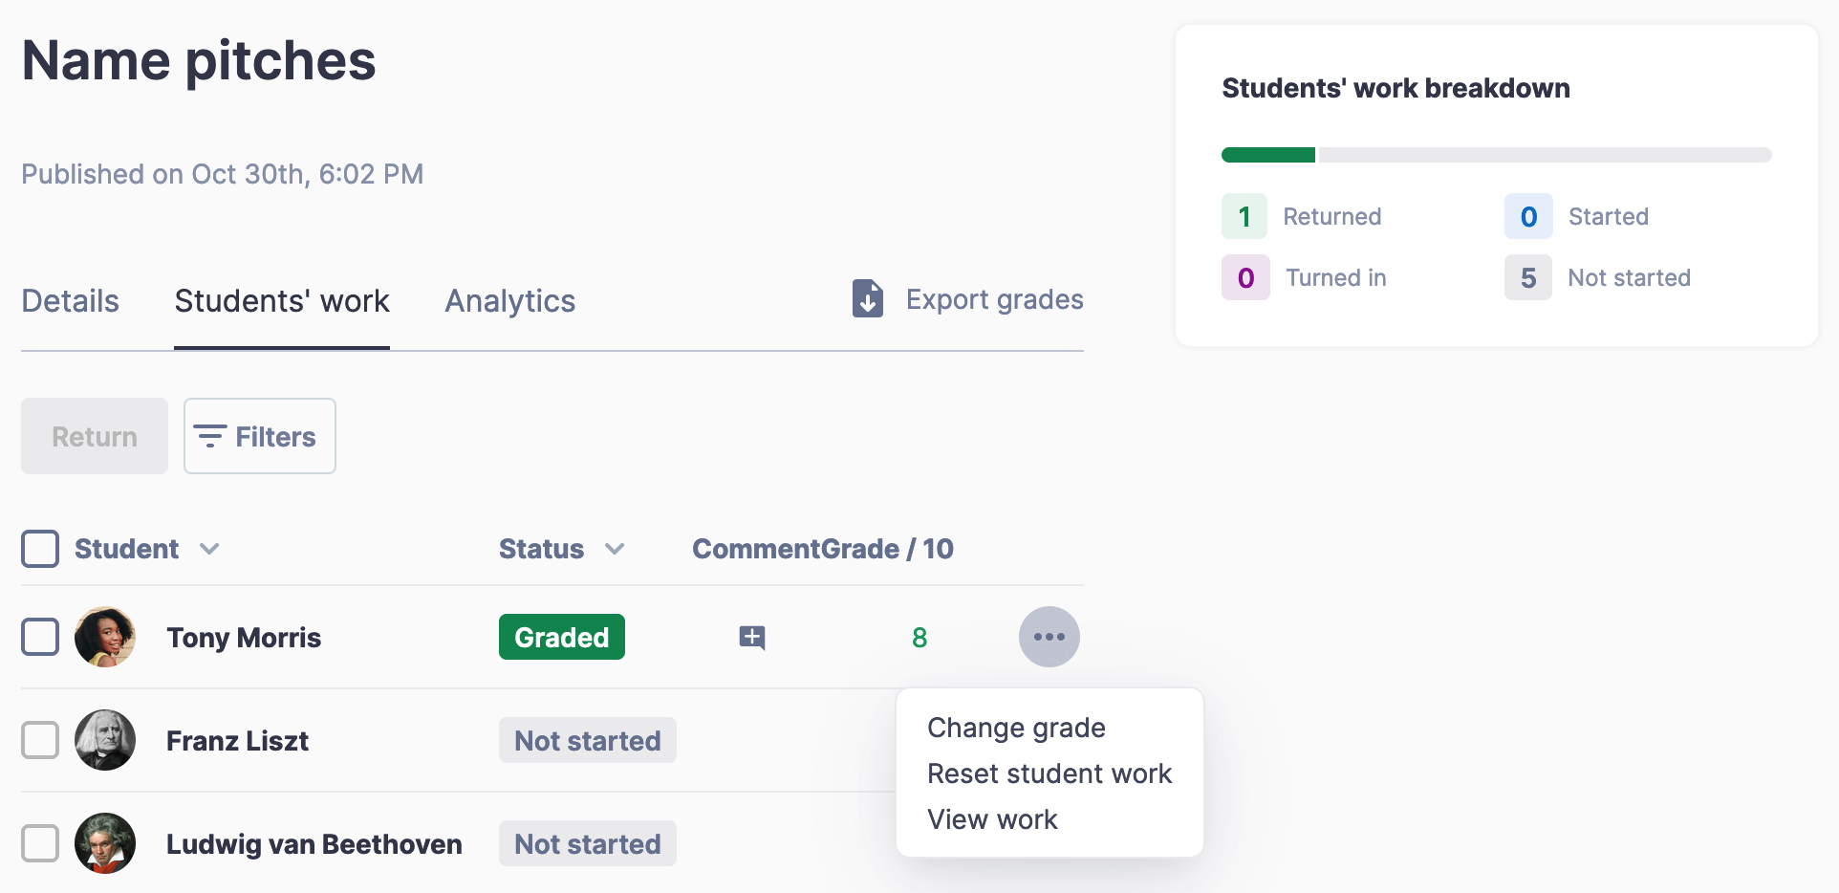Click the Export grades download icon
Image resolution: width=1839 pixels, height=893 pixels.
tap(866, 299)
